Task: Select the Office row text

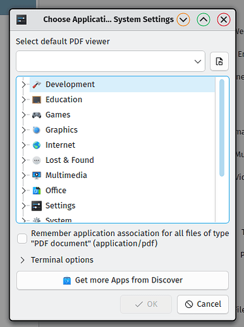Action: (x=56, y=190)
